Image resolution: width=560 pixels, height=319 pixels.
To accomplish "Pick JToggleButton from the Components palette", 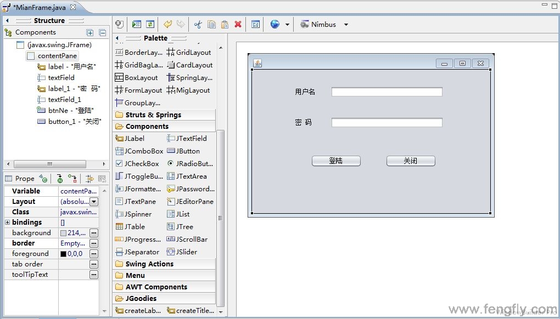I will click(139, 176).
